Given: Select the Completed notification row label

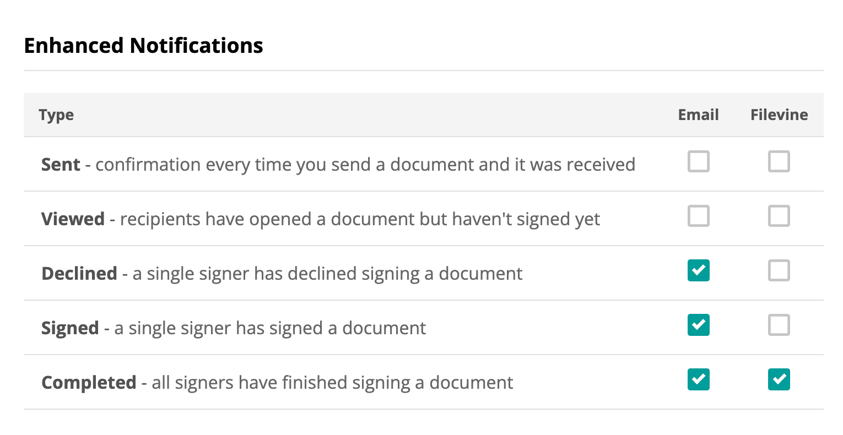Looking at the screenshot, I should pyautogui.click(x=89, y=382).
